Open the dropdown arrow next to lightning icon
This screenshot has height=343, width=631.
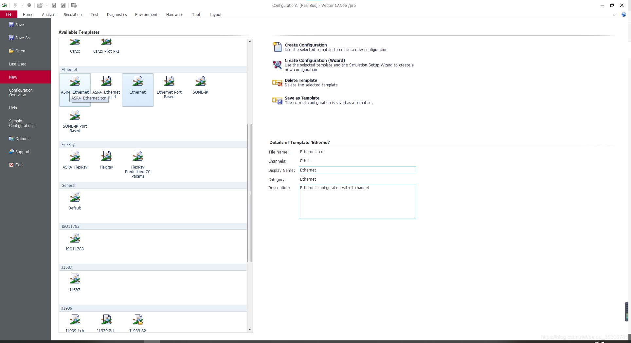[22, 5]
